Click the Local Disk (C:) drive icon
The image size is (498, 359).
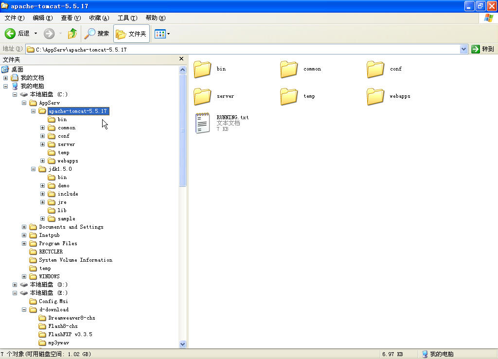[x=24, y=94]
